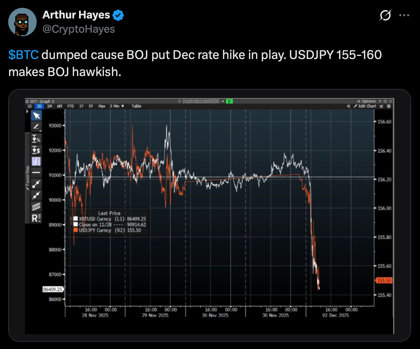Click the pop-out arrow icon beside Options
420x349 pixels.
[x=380, y=101]
